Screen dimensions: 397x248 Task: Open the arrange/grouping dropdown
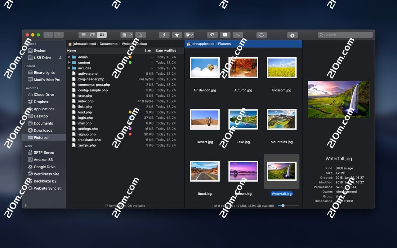tap(127, 35)
